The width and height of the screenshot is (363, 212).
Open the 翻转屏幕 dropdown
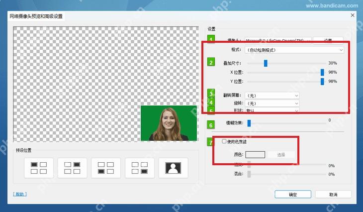click(272, 96)
